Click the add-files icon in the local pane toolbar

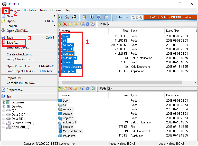[82, 89]
